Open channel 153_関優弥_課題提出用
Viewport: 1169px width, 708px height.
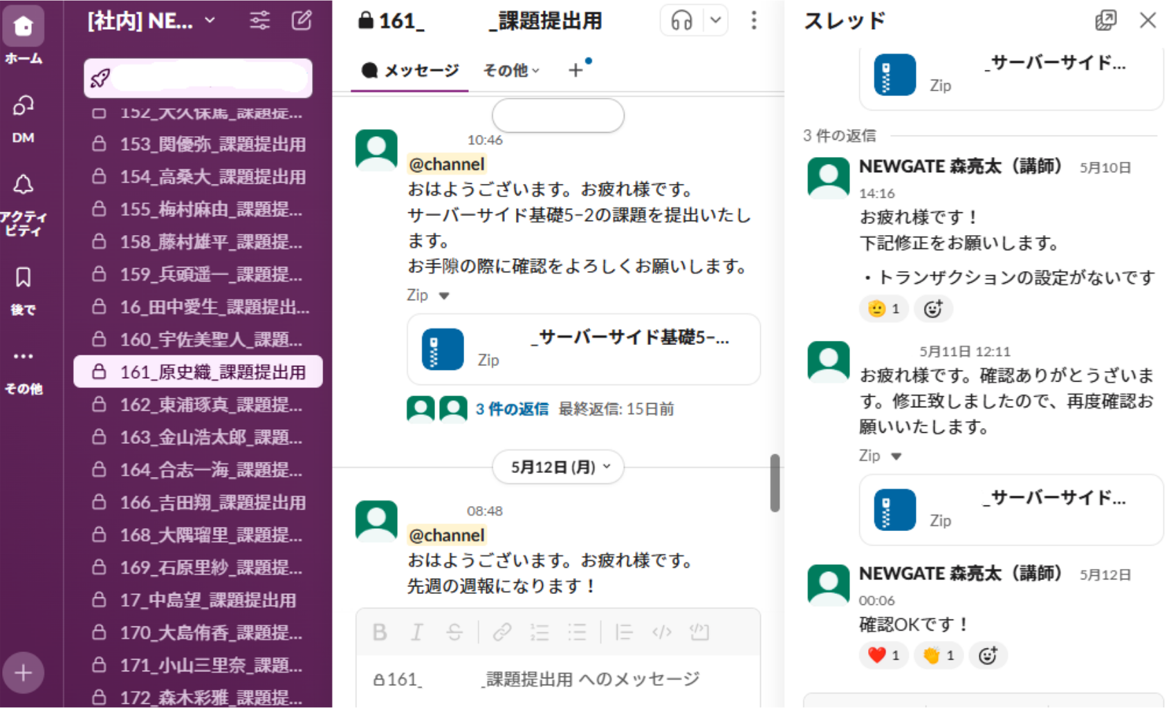[198, 144]
